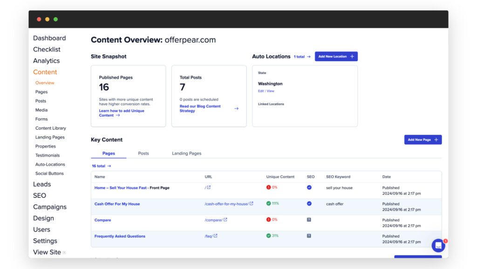
Task: Open external link icon next to /compare/
Action: 225,220
